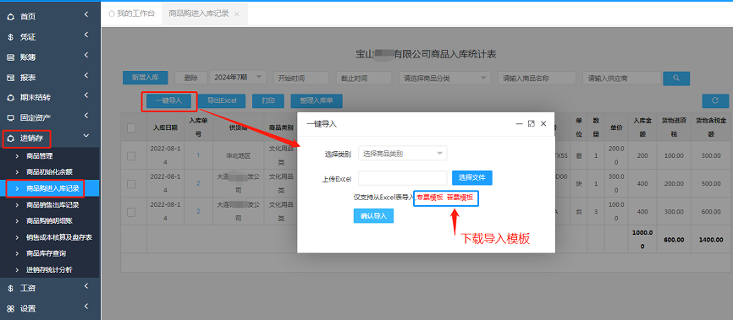Check the row for 华北地区 supplier
733x320 pixels.
coord(131,155)
